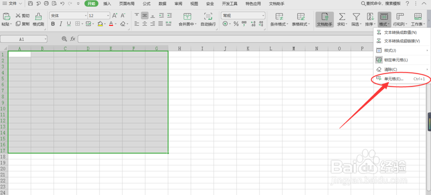Open Print Preview from quick access bar

coord(54,4)
